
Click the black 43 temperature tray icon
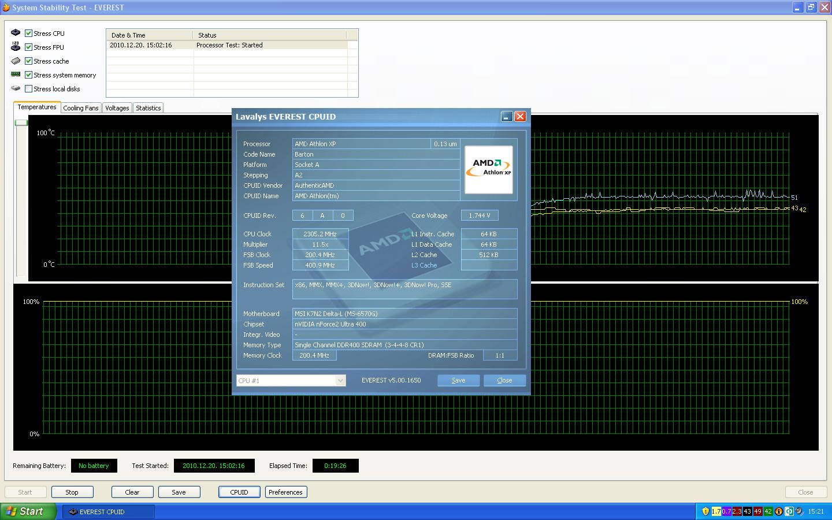747,511
